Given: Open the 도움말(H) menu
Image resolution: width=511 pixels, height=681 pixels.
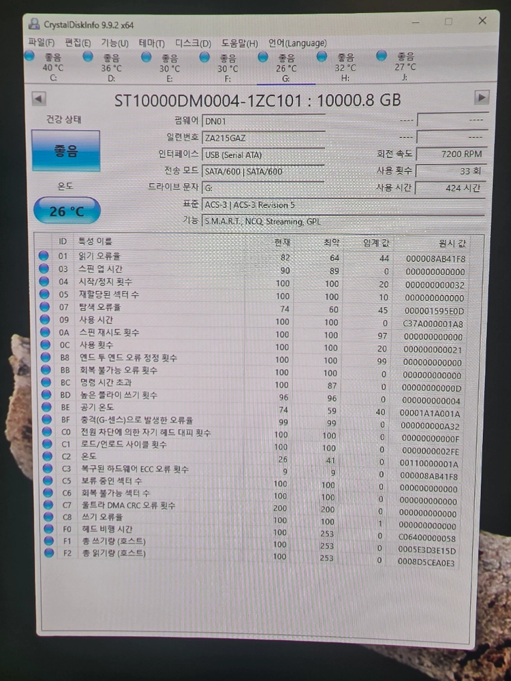Looking at the screenshot, I should coord(239,44).
